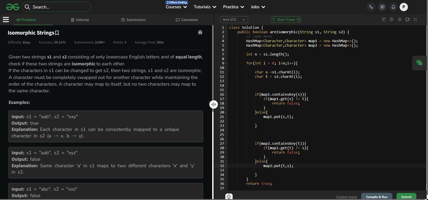The image size is (428, 200).
Task: Click the lightbulb hint icon
Action: point(229,196)
